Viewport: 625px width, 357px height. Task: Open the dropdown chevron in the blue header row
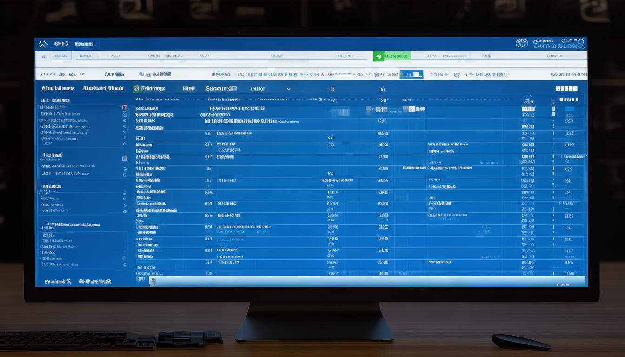pyautogui.click(x=288, y=89)
